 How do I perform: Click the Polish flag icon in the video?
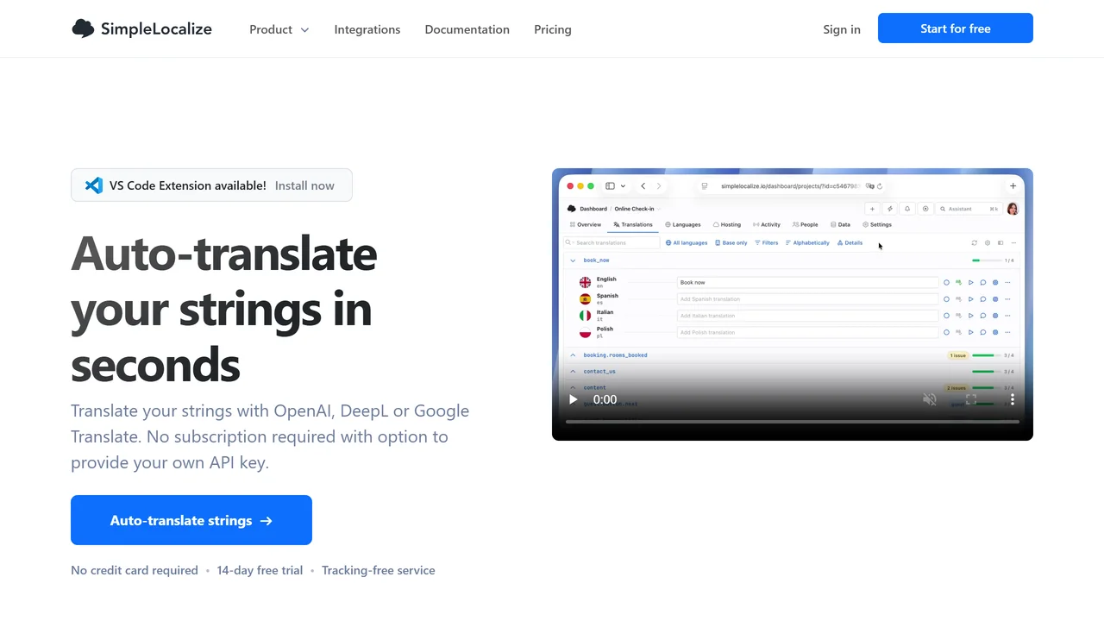click(x=585, y=332)
